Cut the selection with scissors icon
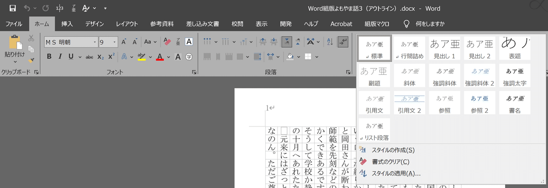Image resolution: width=548 pixels, height=188 pixels. (31, 38)
